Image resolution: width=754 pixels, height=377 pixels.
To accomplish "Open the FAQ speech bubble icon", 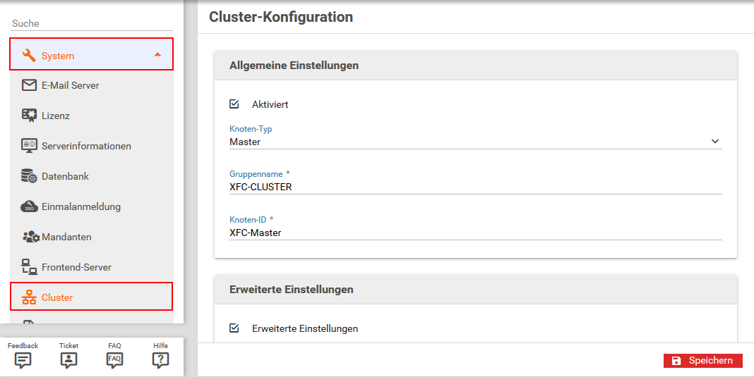I will pyautogui.click(x=114, y=360).
